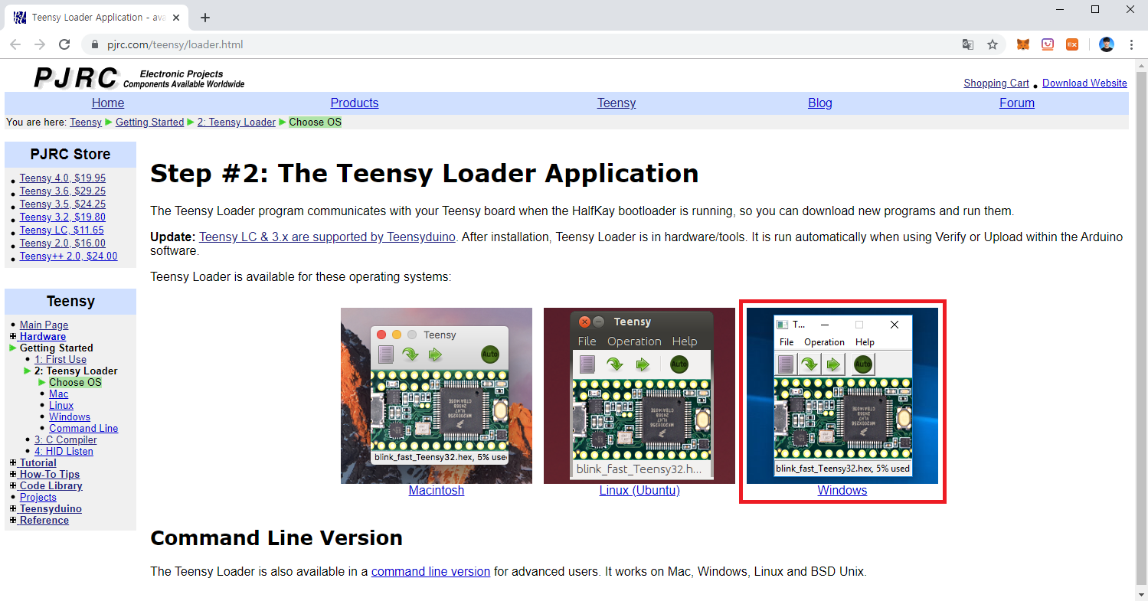1148x601 pixels.
Task: Expand the Tutorial sidebar section
Action: click(13, 462)
